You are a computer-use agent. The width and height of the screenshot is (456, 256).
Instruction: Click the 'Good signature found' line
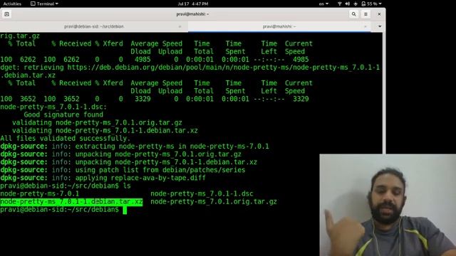point(63,114)
